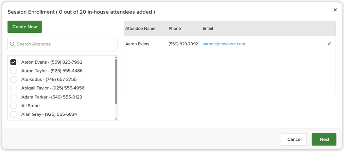Click the Attendee Name column header

[140, 28]
